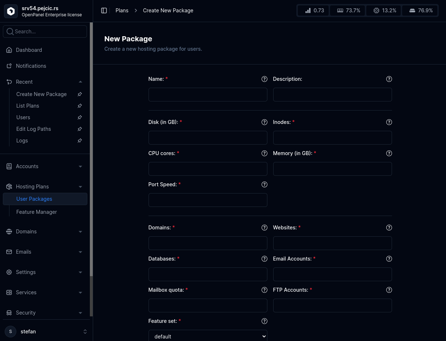Collapse the Recent section

80,82
